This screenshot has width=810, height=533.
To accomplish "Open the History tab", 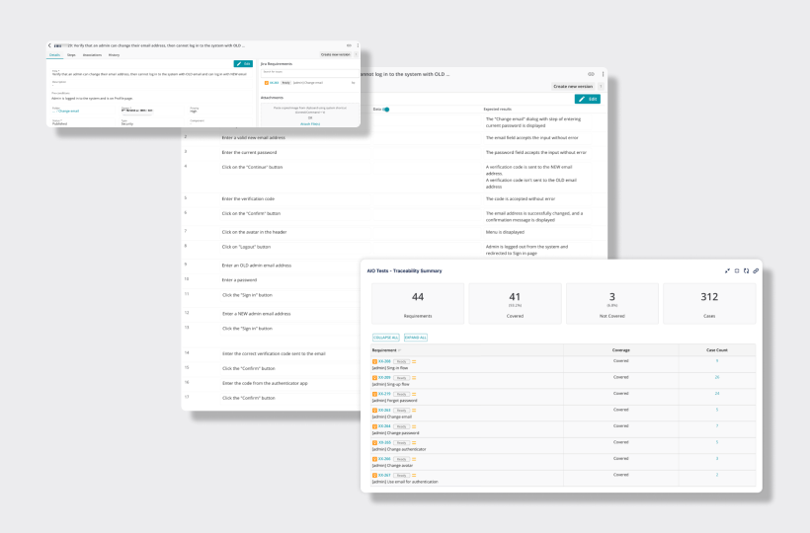I will click(114, 55).
